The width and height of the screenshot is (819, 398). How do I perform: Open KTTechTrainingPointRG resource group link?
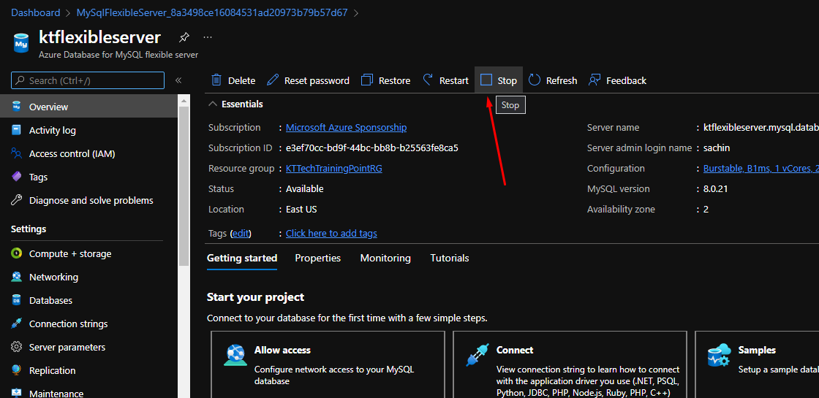[333, 168]
